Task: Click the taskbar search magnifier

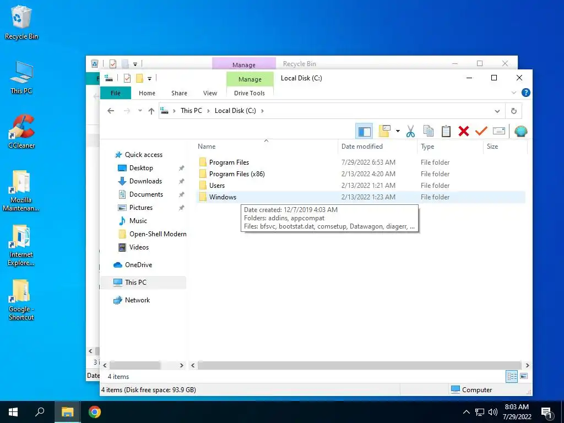Action: tap(40, 411)
